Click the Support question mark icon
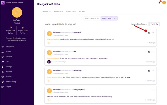167x105 pixels. [x=3, y=77]
